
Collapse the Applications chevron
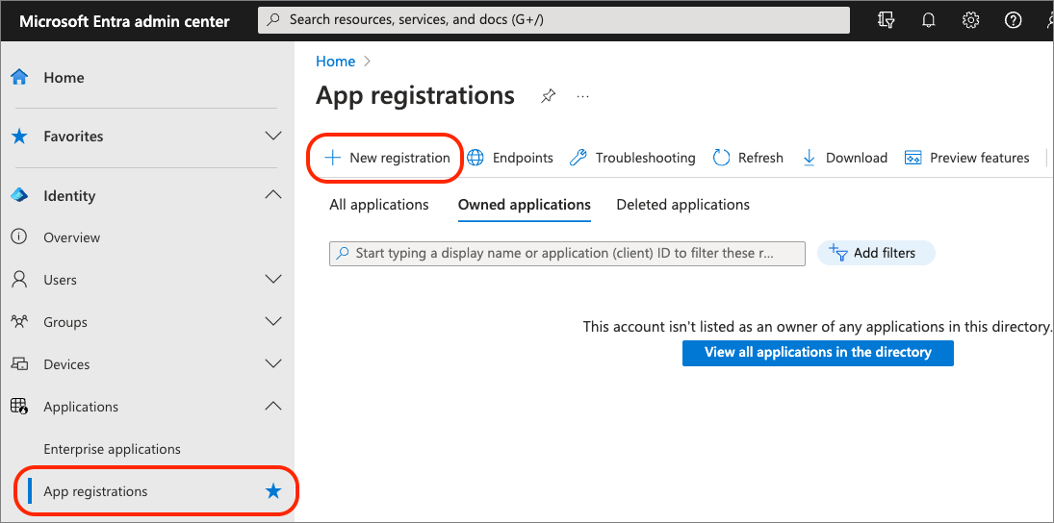(273, 406)
